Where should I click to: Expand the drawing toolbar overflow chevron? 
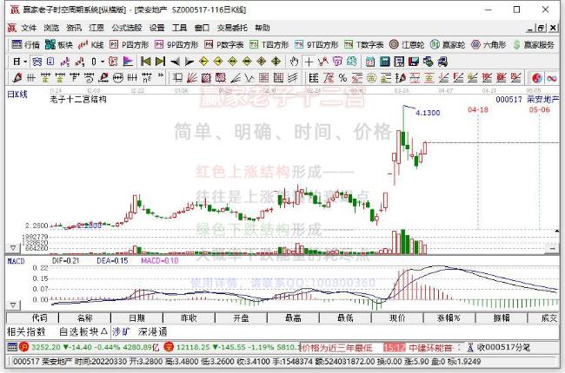[x=161, y=75]
